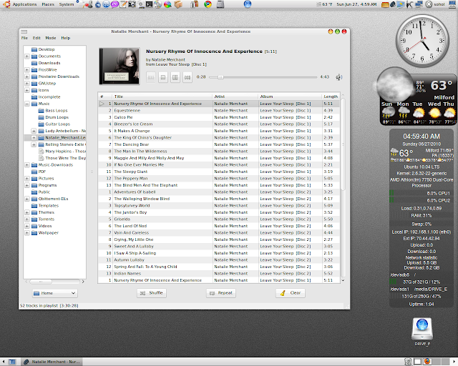Click the analog clock widget
Image resolution: width=458 pixels, height=366 pixels.
click(x=422, y=41)
